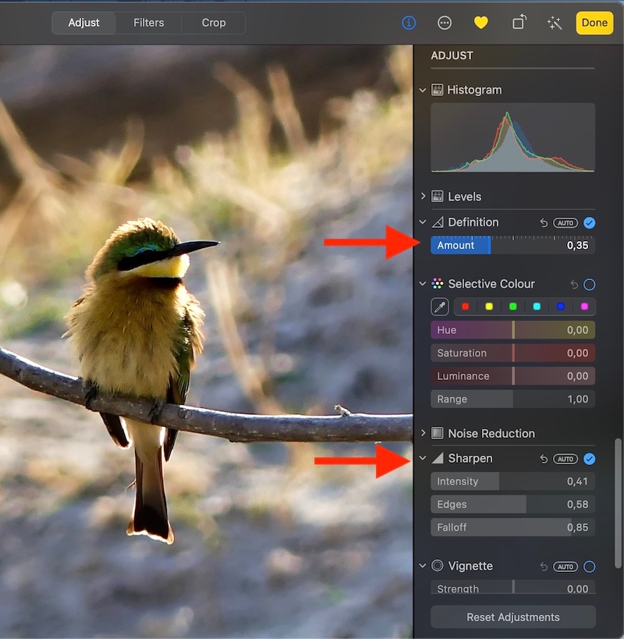Image resolution: width=624 pixels, height=639 pixels.
Task: Favorite the photo with the heart icon
Action: click(x=480, y=23)
